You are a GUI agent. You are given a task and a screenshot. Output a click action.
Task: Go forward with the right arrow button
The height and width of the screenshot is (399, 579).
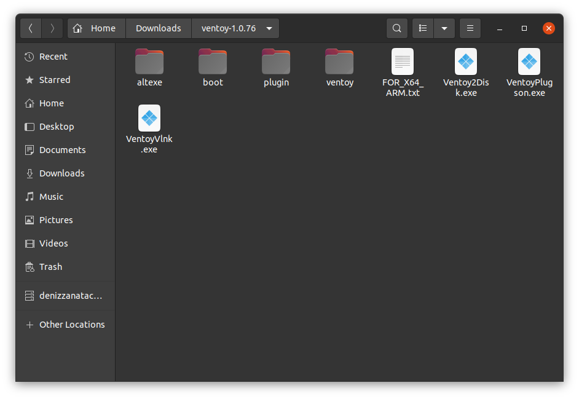(52, 28)
